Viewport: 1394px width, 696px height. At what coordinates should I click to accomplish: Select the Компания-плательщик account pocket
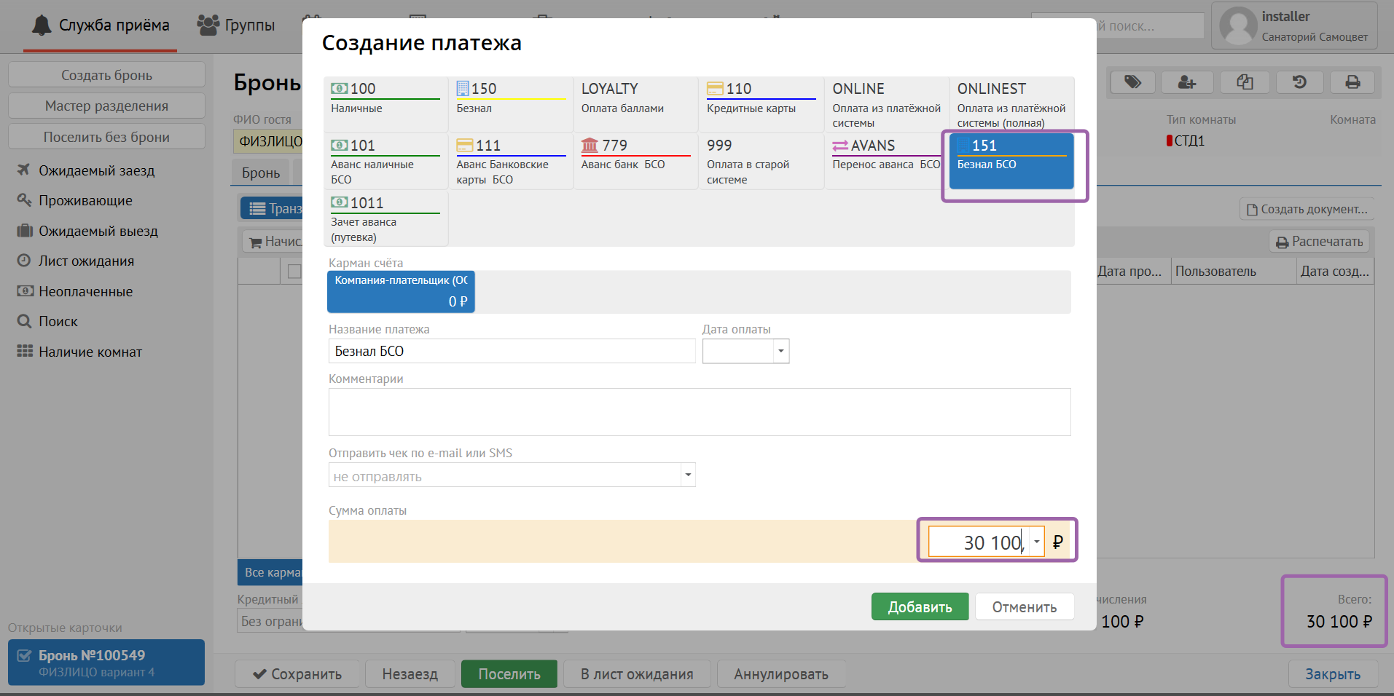pyautogui.click(x=401, y=291)
